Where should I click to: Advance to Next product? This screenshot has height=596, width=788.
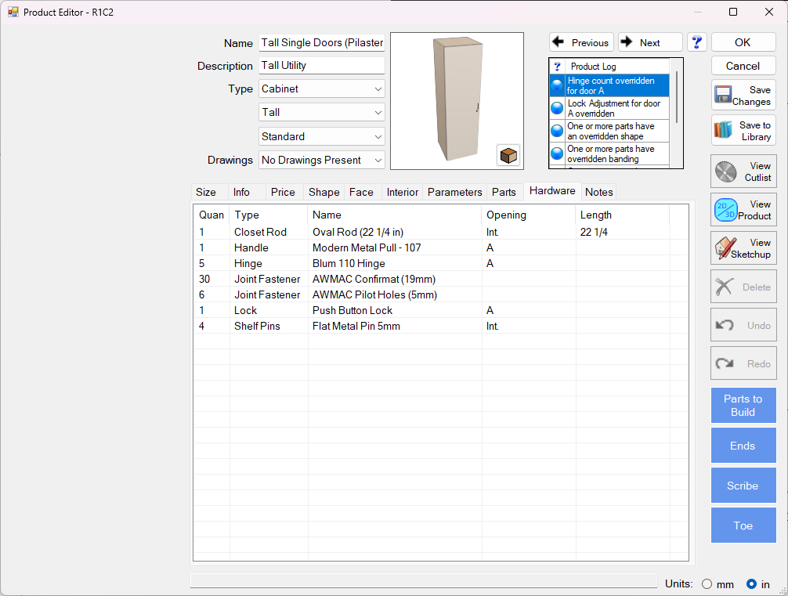click(649, 42)
